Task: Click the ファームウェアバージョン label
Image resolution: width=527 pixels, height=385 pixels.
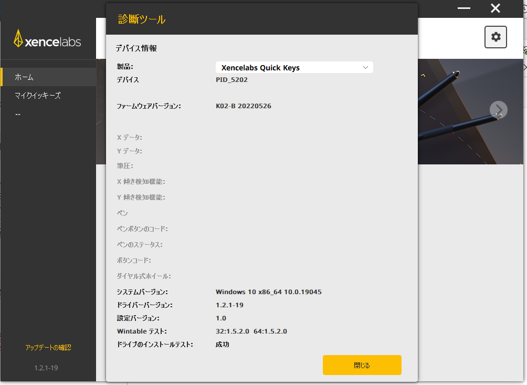Action: (149, 106)
